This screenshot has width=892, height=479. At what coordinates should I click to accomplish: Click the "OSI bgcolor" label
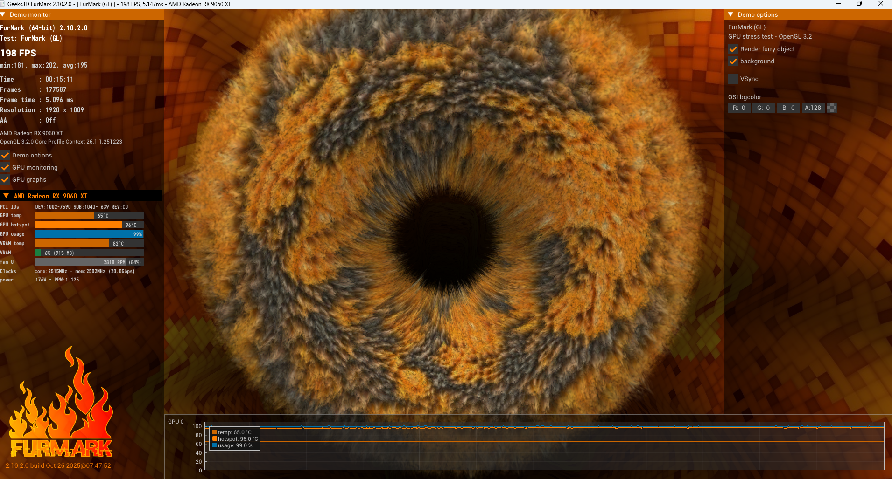point(745,97)
